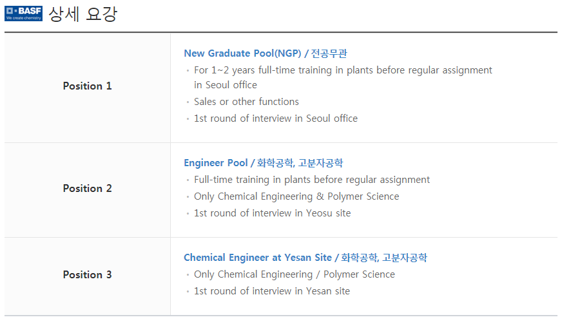Select the Position 3 row label

(x=87, y=274)
